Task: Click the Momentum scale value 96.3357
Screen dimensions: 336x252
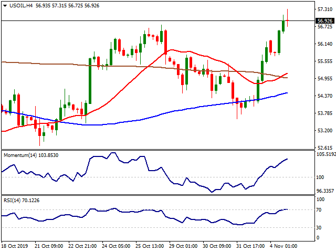Action: (x=325, y=191)
